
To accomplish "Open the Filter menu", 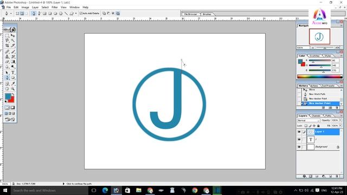I will (55, 7).
